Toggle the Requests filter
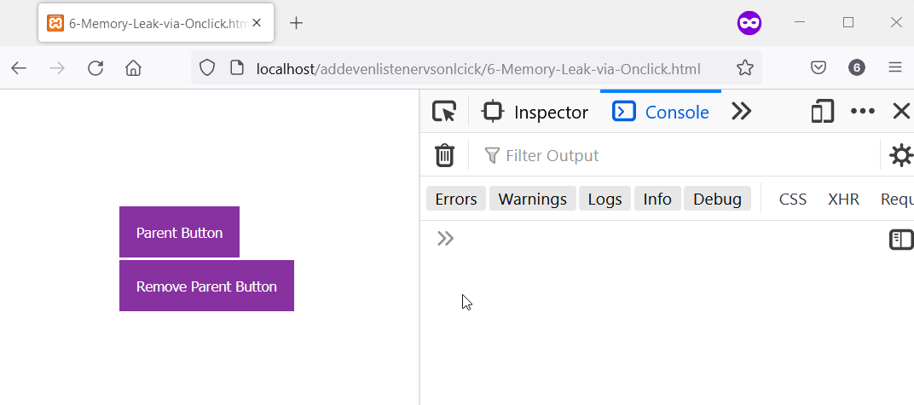The image size is (914, 405). [896, 199]
